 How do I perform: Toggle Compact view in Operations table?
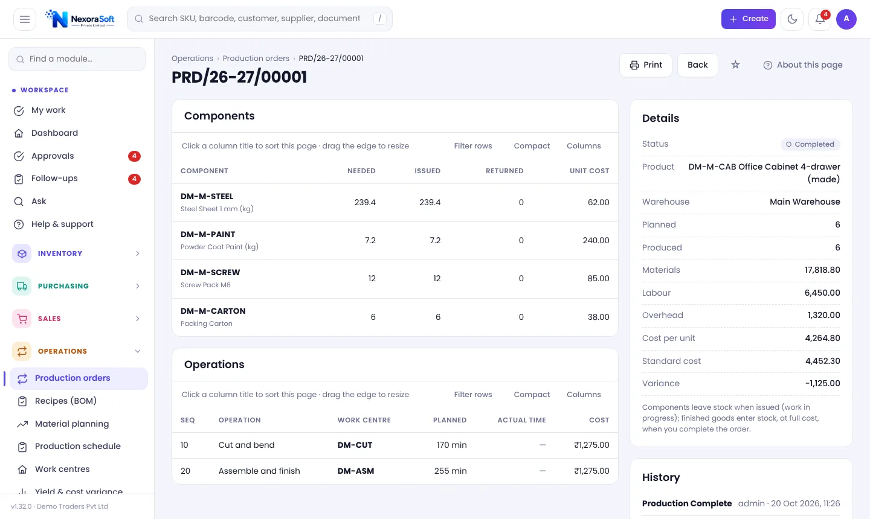(x=532, y=395)
